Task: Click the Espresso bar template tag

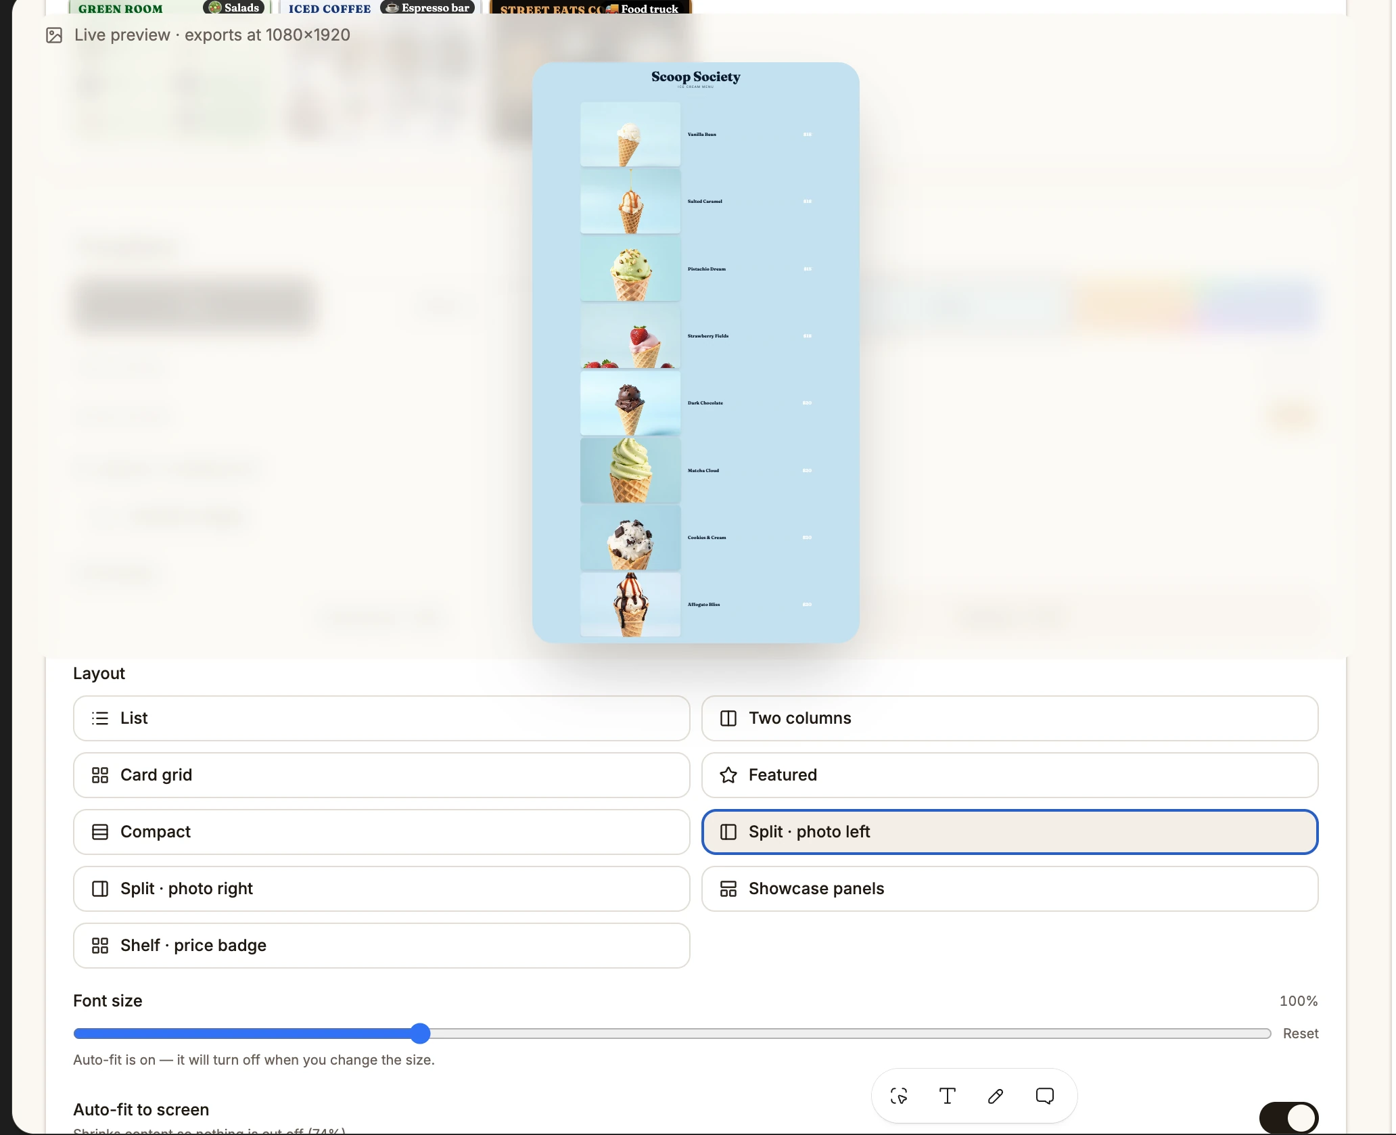Action: (427, 7)
